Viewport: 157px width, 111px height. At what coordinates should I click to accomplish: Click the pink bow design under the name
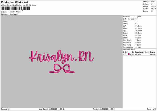62,69
